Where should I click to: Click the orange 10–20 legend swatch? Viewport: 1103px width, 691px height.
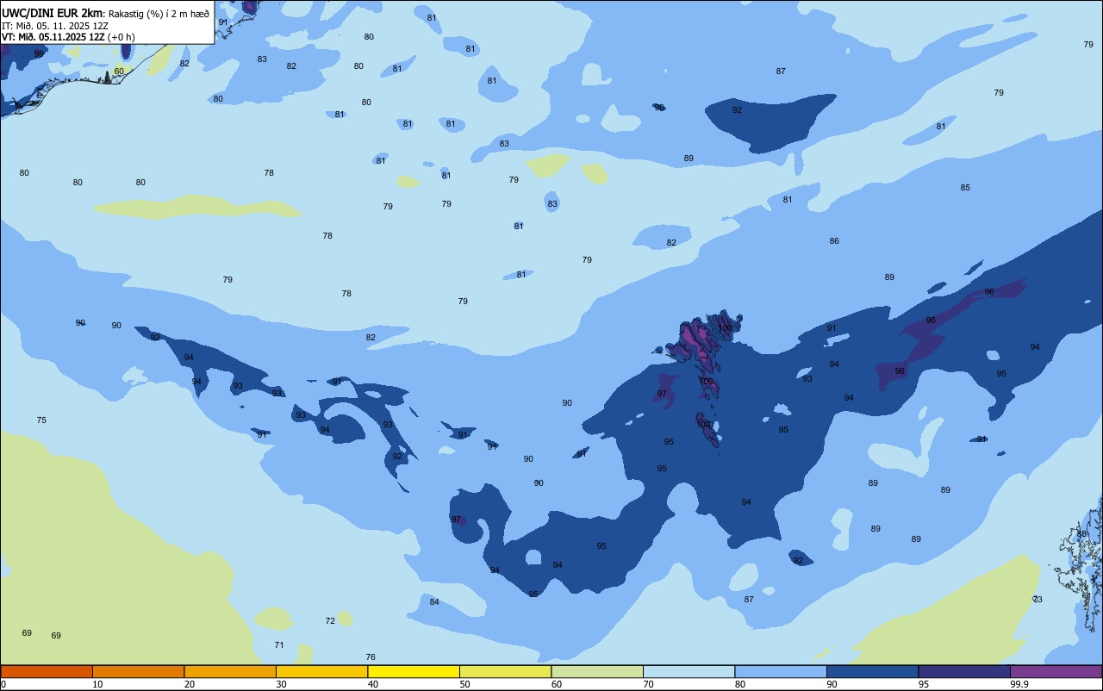[138, 671]
